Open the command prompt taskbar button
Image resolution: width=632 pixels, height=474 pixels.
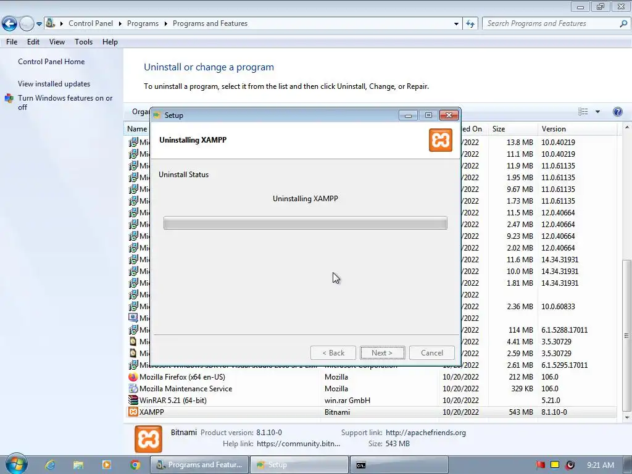[399, 465]
